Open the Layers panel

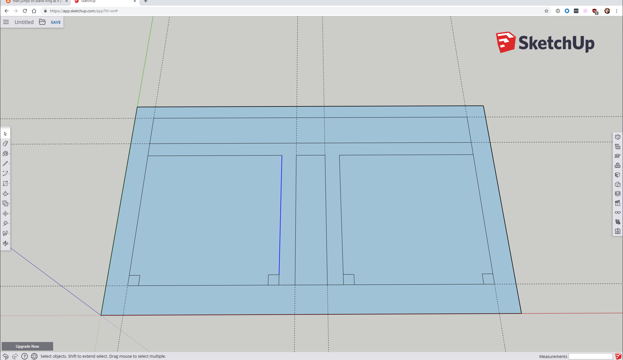coord(618,194)
